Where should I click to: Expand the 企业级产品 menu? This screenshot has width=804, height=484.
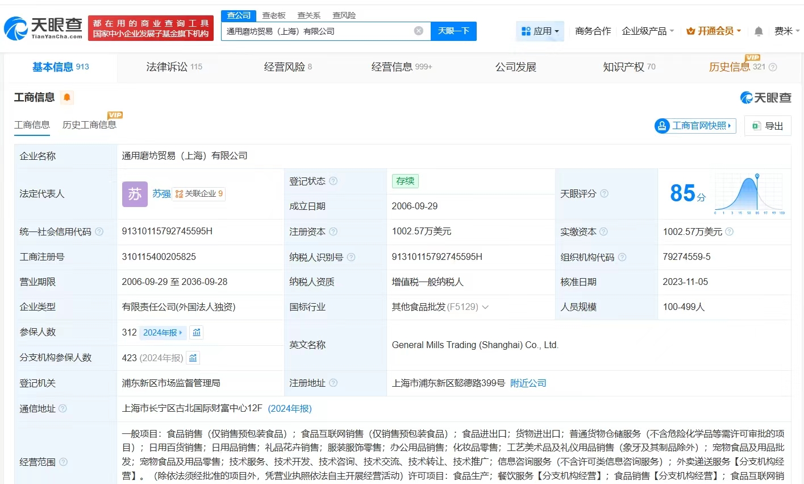(648, 31)
